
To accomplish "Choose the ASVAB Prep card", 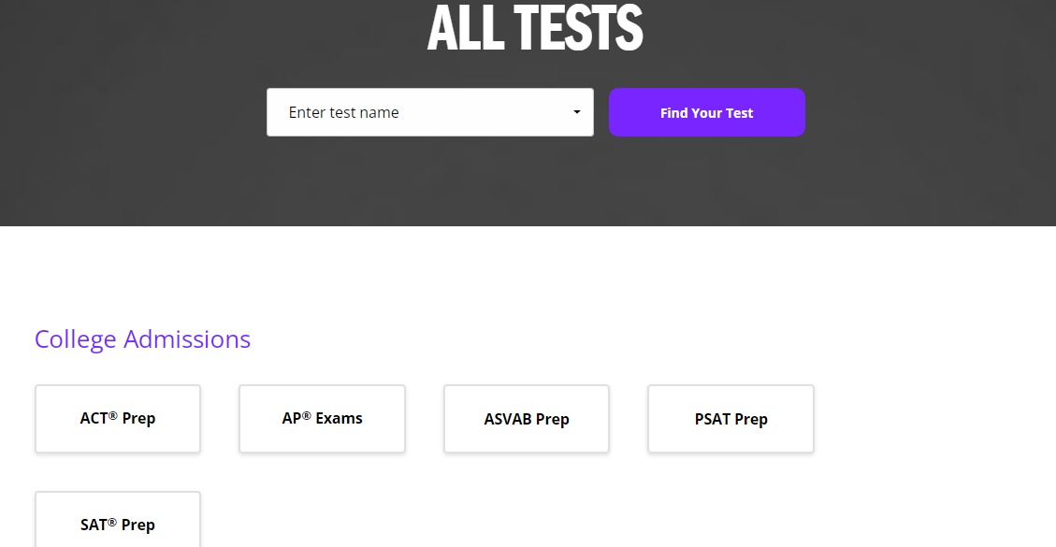I will point(527,419).
